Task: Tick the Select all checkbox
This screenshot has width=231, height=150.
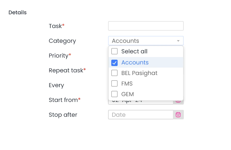Action: click(114, 51)
